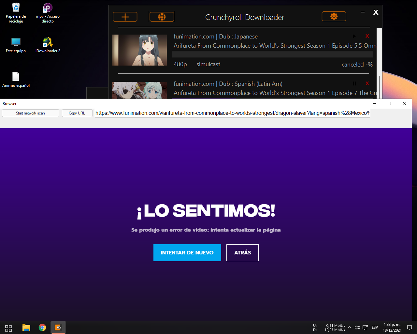Viewport: 417px width, 334px height.
Task: Minimize the Crunchyroll Downloader window
Action: tap(363, 12)
